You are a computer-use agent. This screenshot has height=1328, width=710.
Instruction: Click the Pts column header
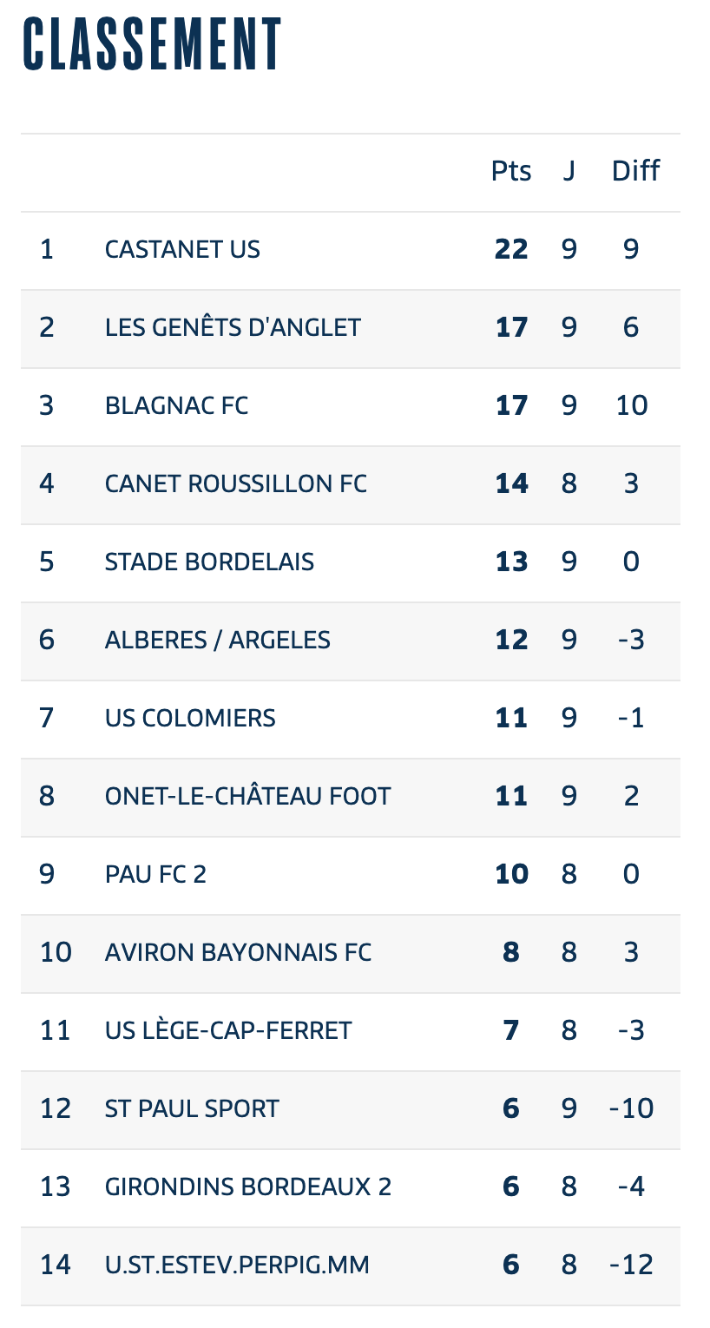(x=511, y=171)
